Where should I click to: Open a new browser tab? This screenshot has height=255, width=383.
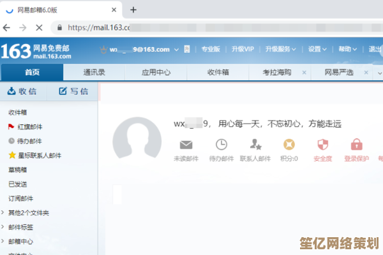pyautogui.click(x=133, y=10)
